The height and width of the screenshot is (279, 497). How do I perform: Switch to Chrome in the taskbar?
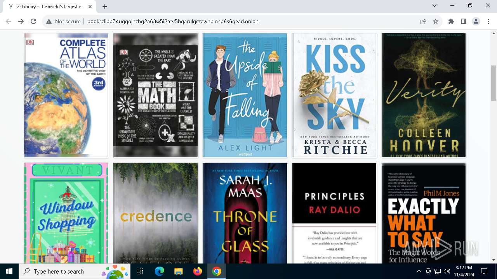(217, 271)
